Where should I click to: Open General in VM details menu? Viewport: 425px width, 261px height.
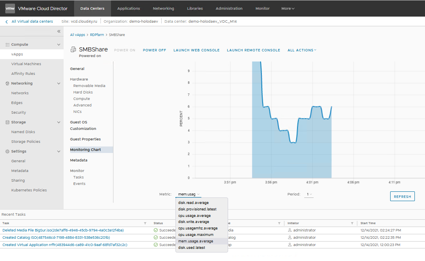(77, 69)
